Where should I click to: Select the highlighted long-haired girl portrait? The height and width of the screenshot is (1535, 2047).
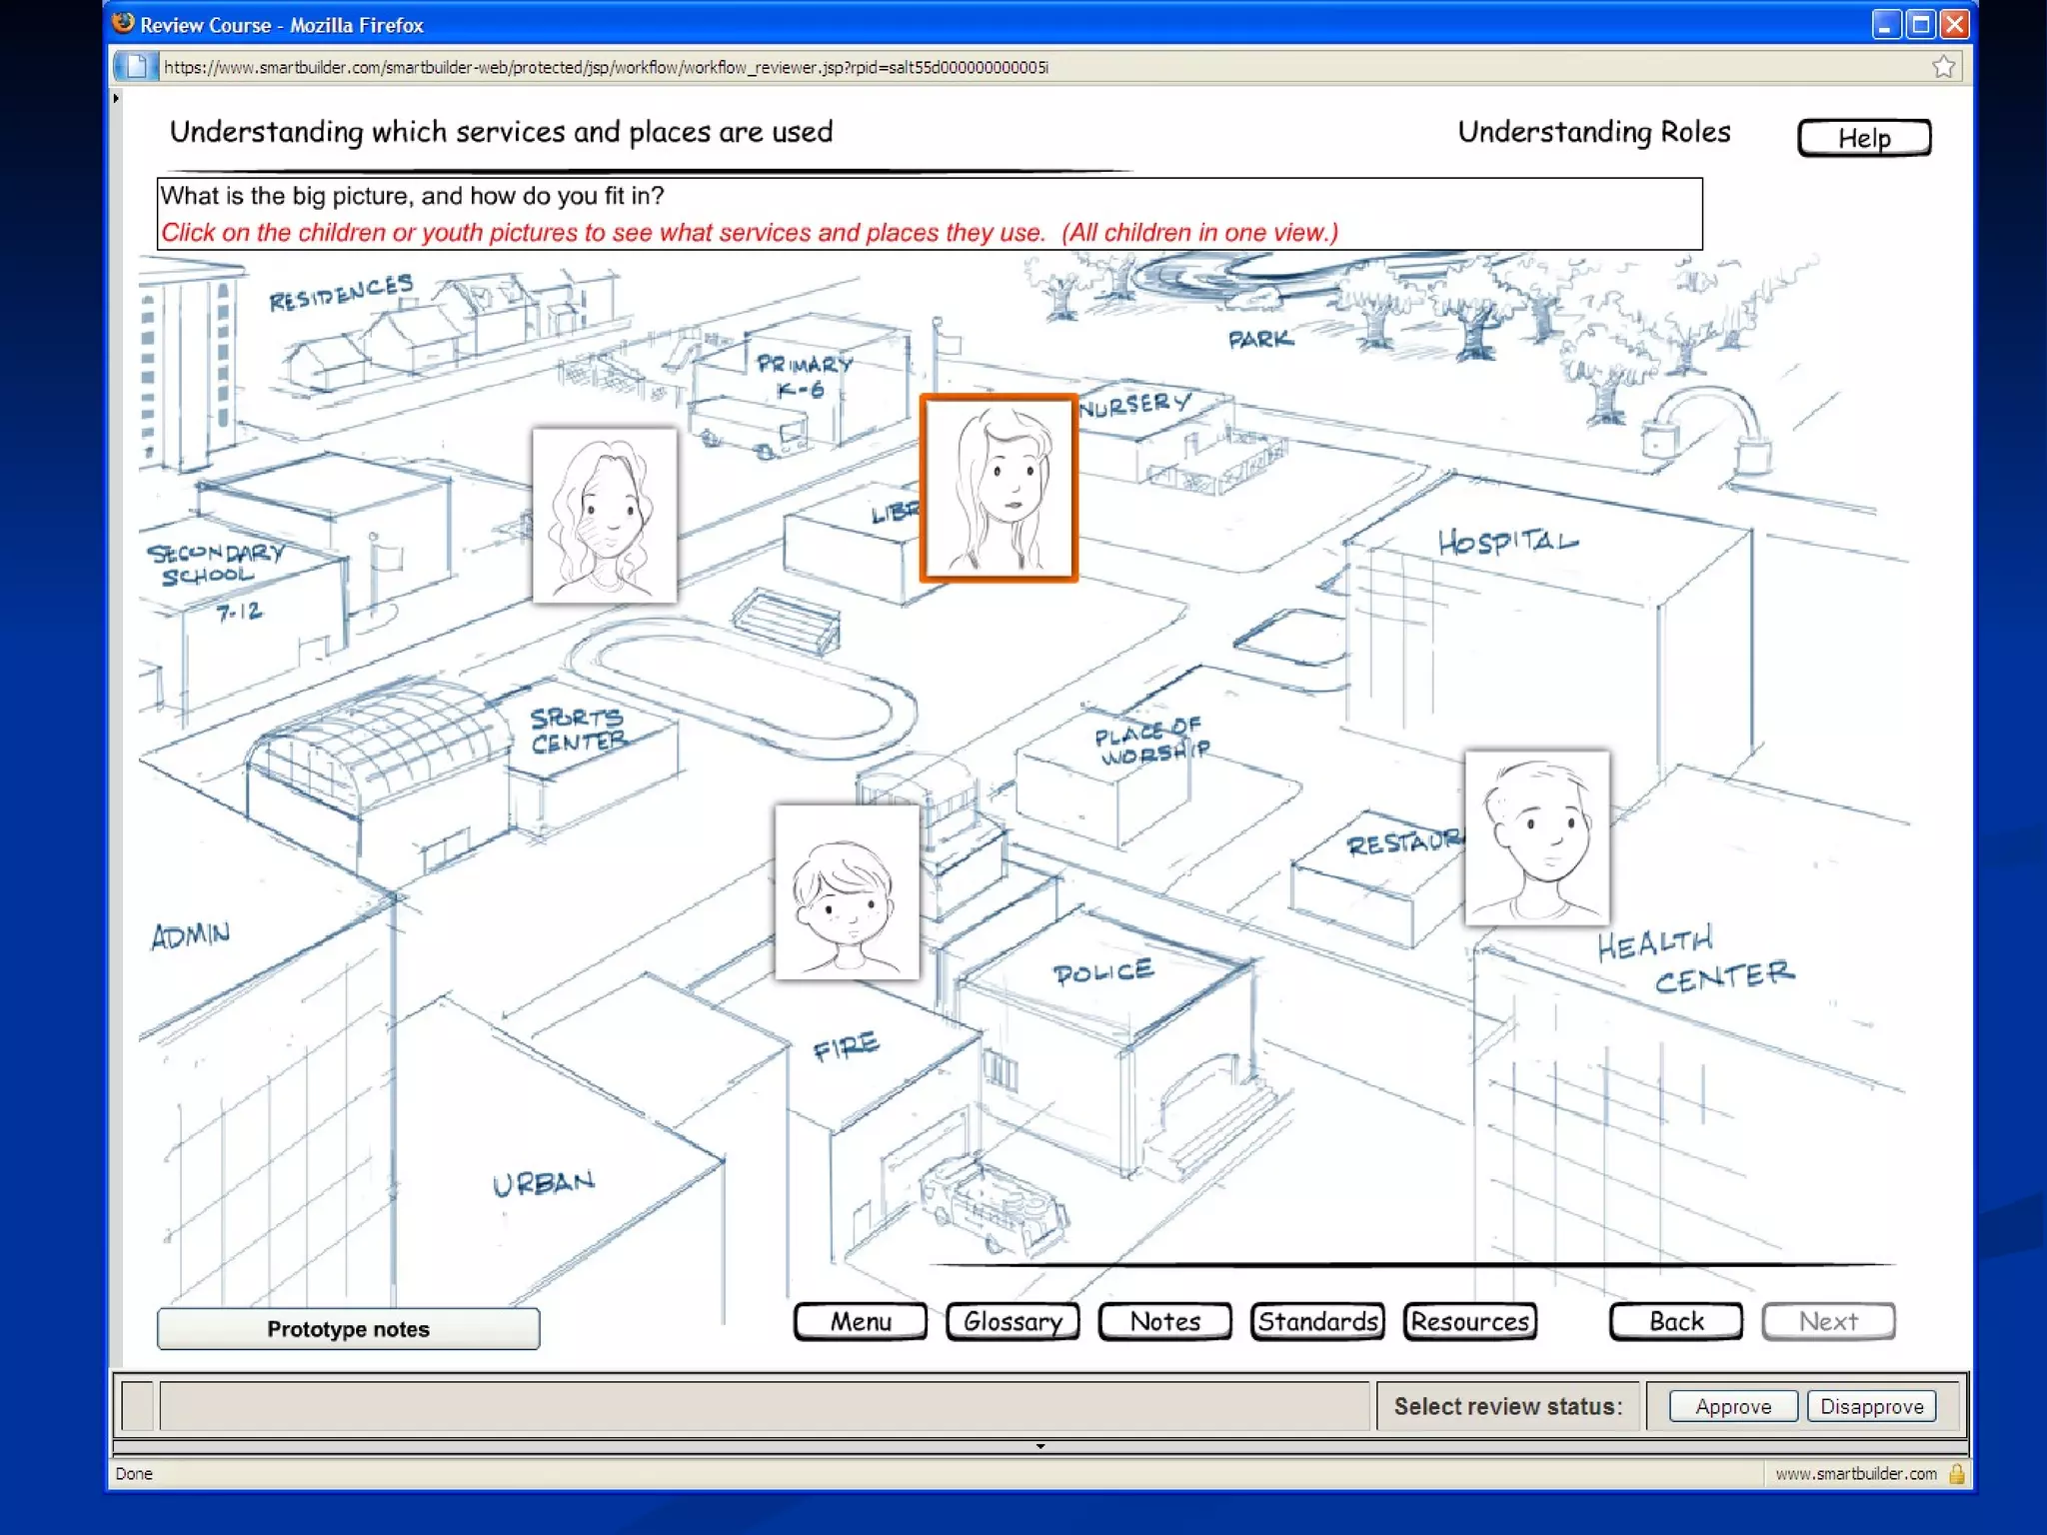(999, 488)
